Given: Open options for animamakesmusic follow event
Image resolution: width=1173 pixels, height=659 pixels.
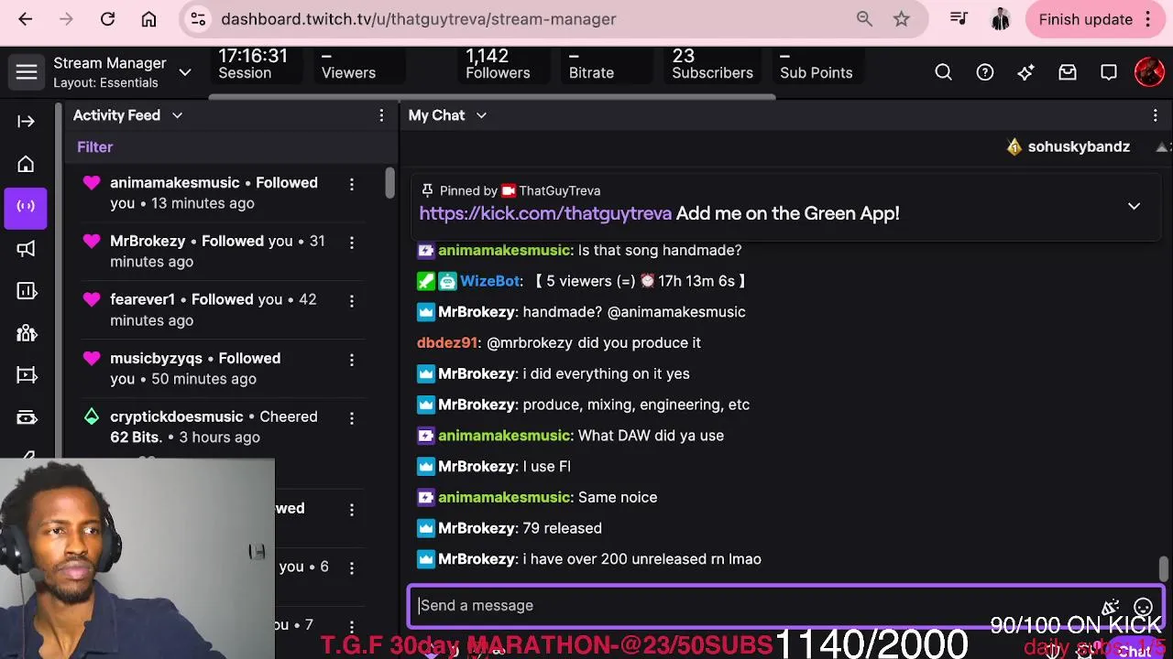Looking at the screenshot, I should (x=351, y=184).
